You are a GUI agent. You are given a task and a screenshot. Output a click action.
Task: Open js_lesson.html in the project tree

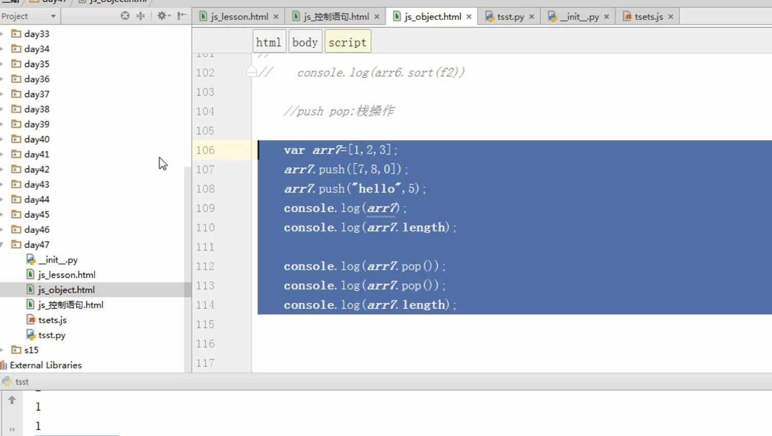coord(66,275)
